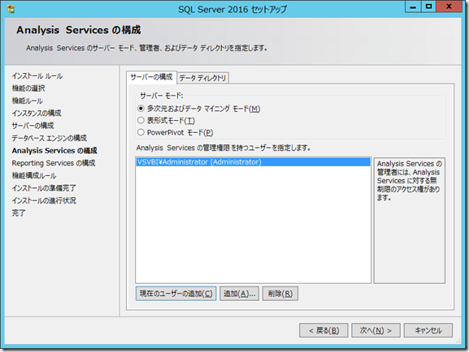Switch to the サーバーの構成 tab

coord(152,77)
